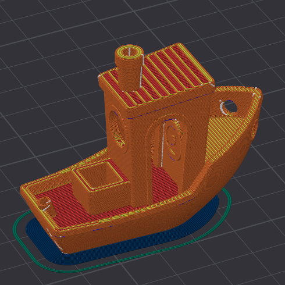285x285 pixels.
Task: Select the white vertical seam inside the doorway
Action: [x=162, y=144]
